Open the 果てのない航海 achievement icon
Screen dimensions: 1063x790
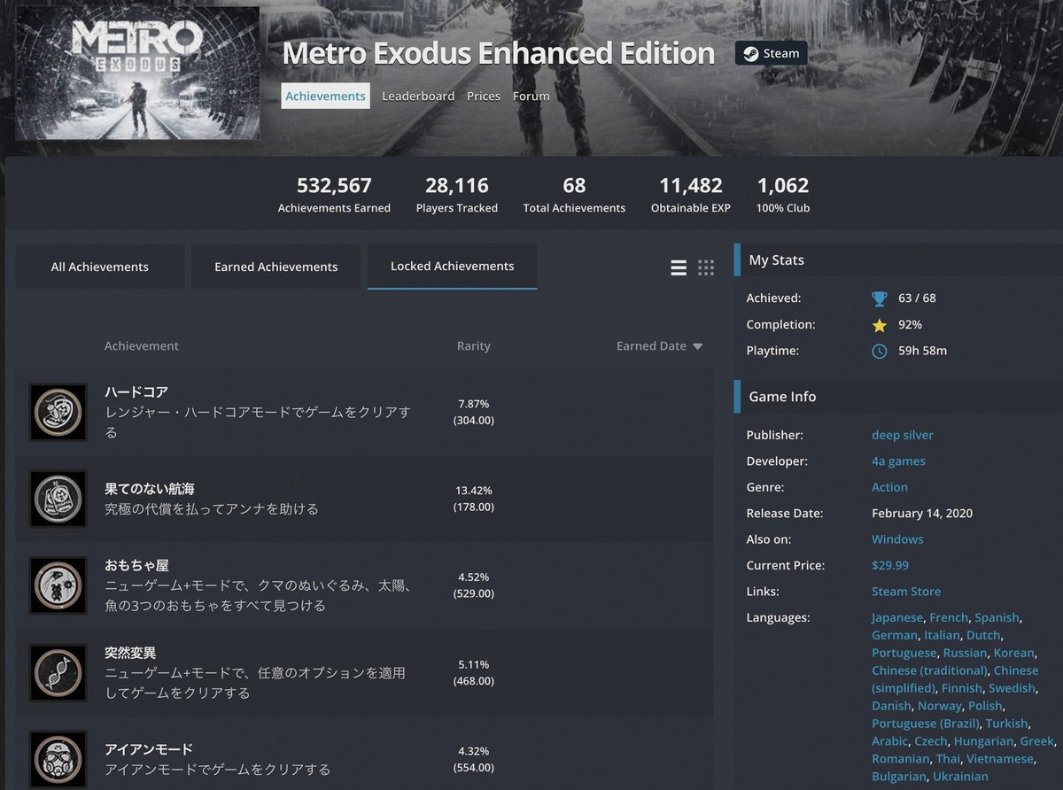coord(58,499)
